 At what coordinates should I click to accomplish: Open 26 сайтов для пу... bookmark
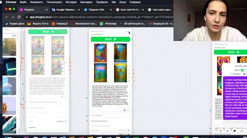(x=132, y=24)
